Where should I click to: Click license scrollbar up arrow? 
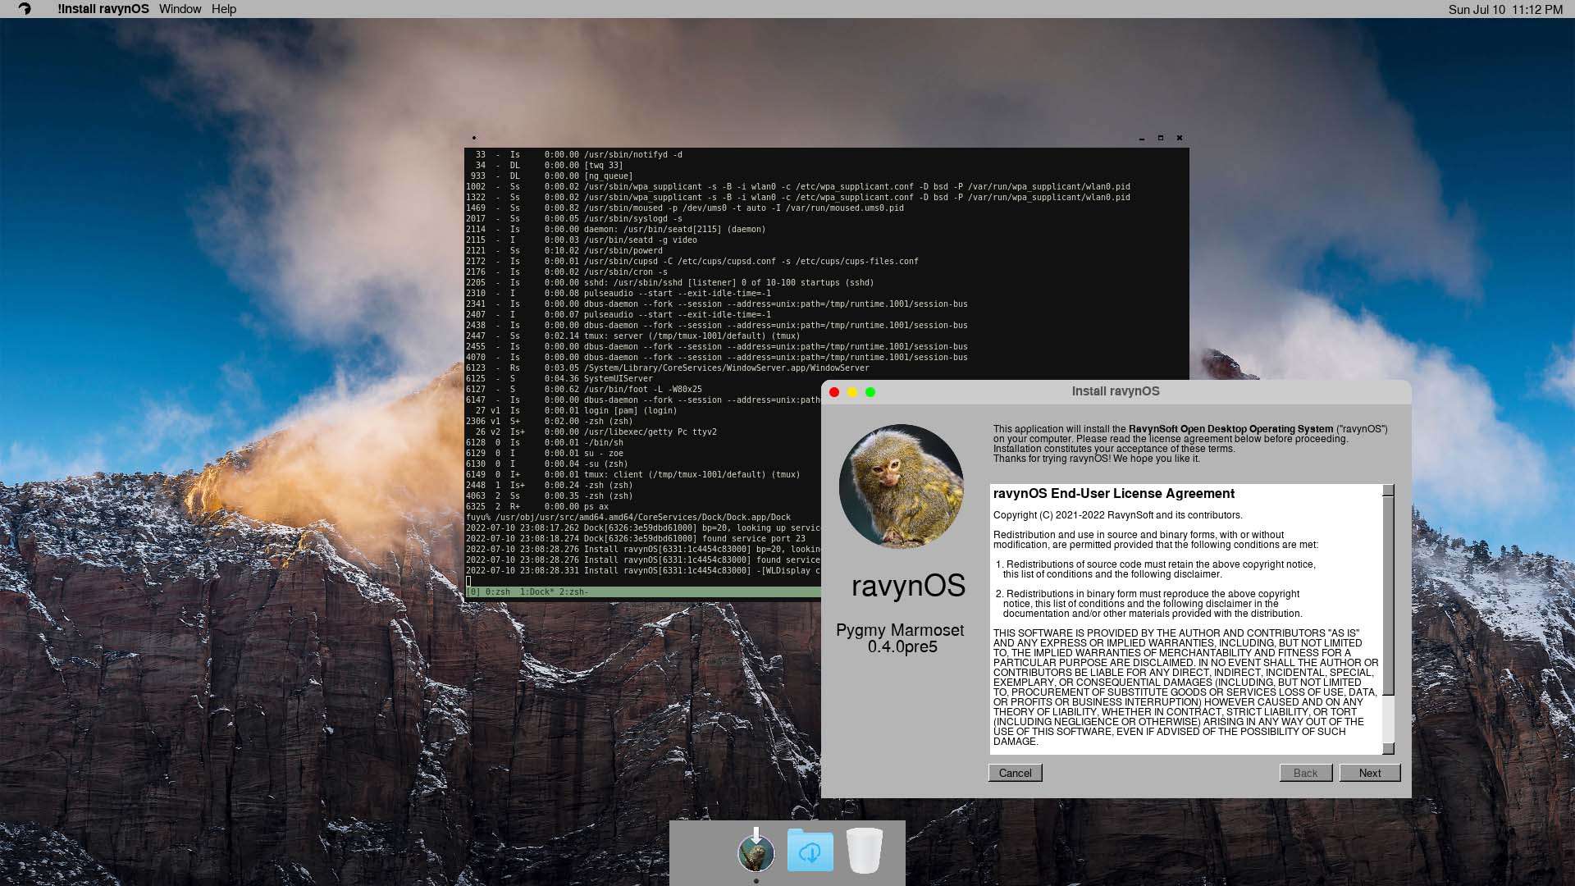(x=1388, y=491)
